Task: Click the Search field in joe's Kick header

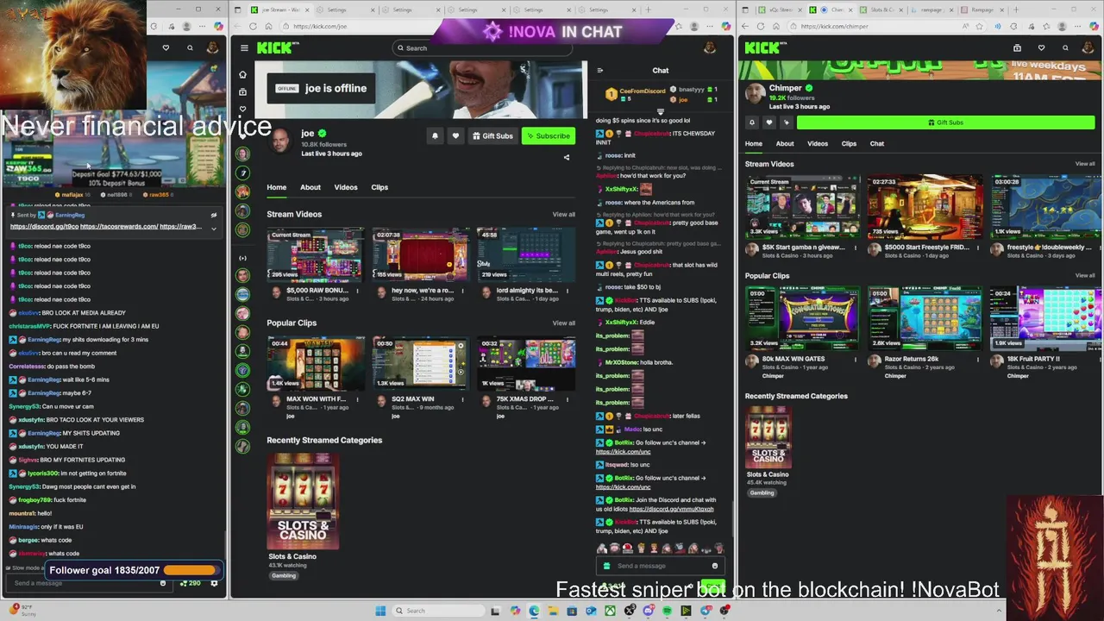Action: (481, 48)
